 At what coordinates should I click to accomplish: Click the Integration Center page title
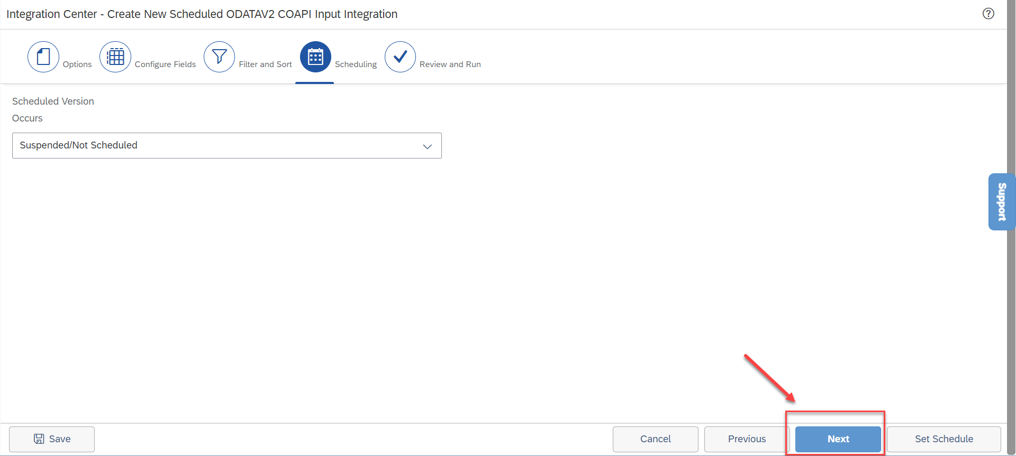(x=202, y=14)
